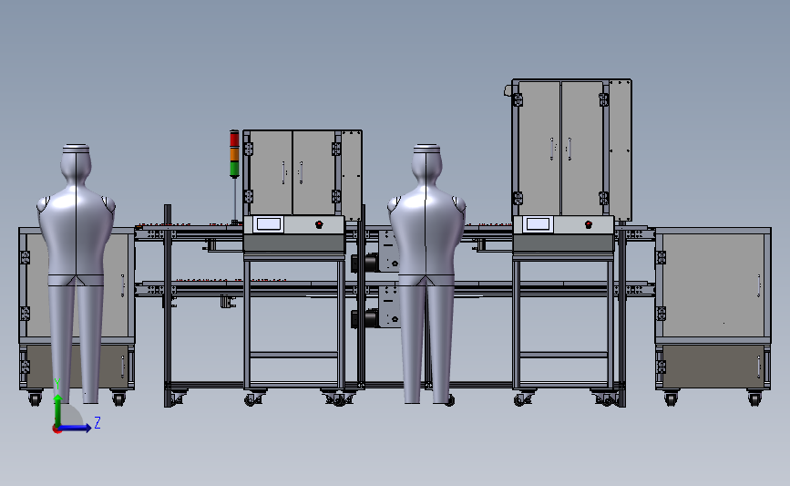Click the green Y axis arrow of the triad
Viewport: 790px width, 486px height.
click(57, 411)
